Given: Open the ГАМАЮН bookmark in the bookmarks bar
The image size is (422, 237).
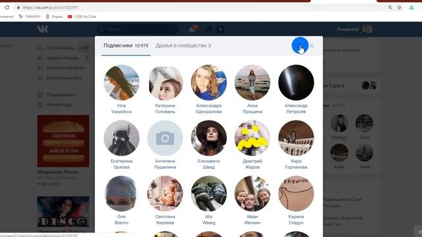Looking at the screenshot, I should [x=29, y=16].
